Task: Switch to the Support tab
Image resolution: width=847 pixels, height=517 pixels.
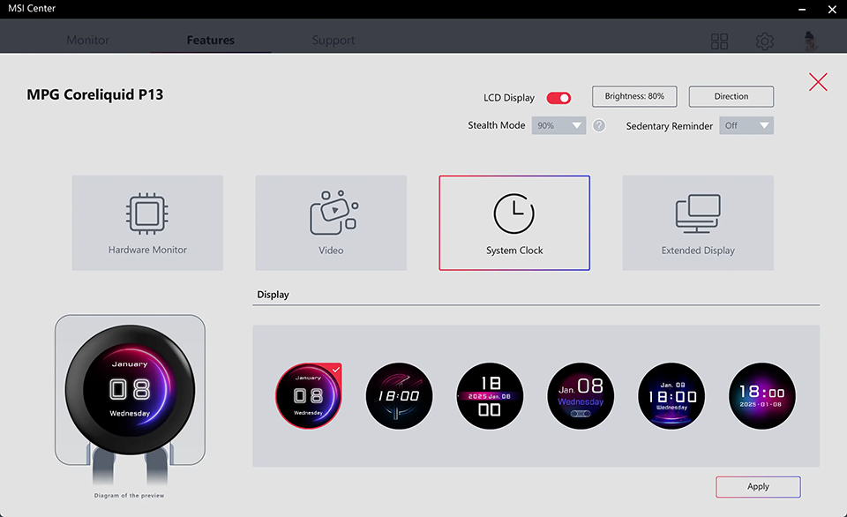Action: pyautogui.click(x=334, y=41)
